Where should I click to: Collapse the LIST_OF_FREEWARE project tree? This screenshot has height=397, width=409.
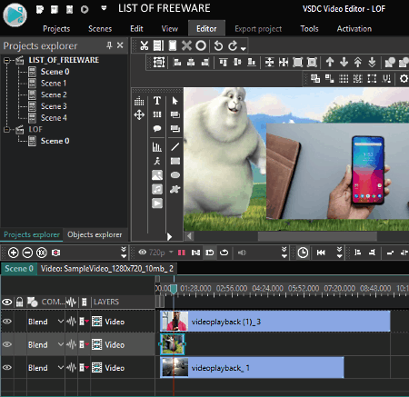pyautogui.click(x=6, y=61)
